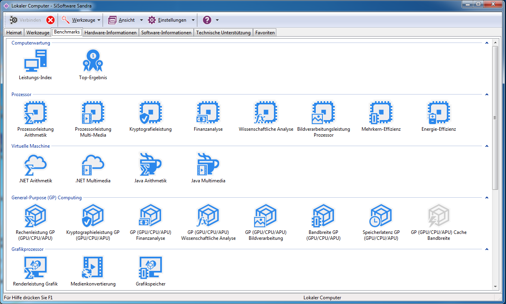Viewport: 506px width, 304px height.
Task: Switch to the Hardware-Informationen tab
Action: point(111,33)
